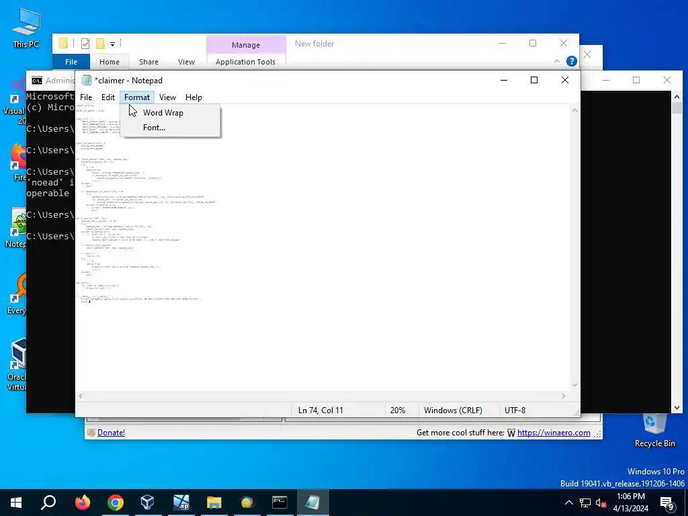Open VirtualBox cube icon on taskbar
688x516 pixels.
pyautogui.click(x=148, y=503)
